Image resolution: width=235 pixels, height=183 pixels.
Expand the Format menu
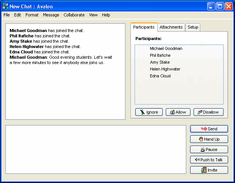point(32,15)
